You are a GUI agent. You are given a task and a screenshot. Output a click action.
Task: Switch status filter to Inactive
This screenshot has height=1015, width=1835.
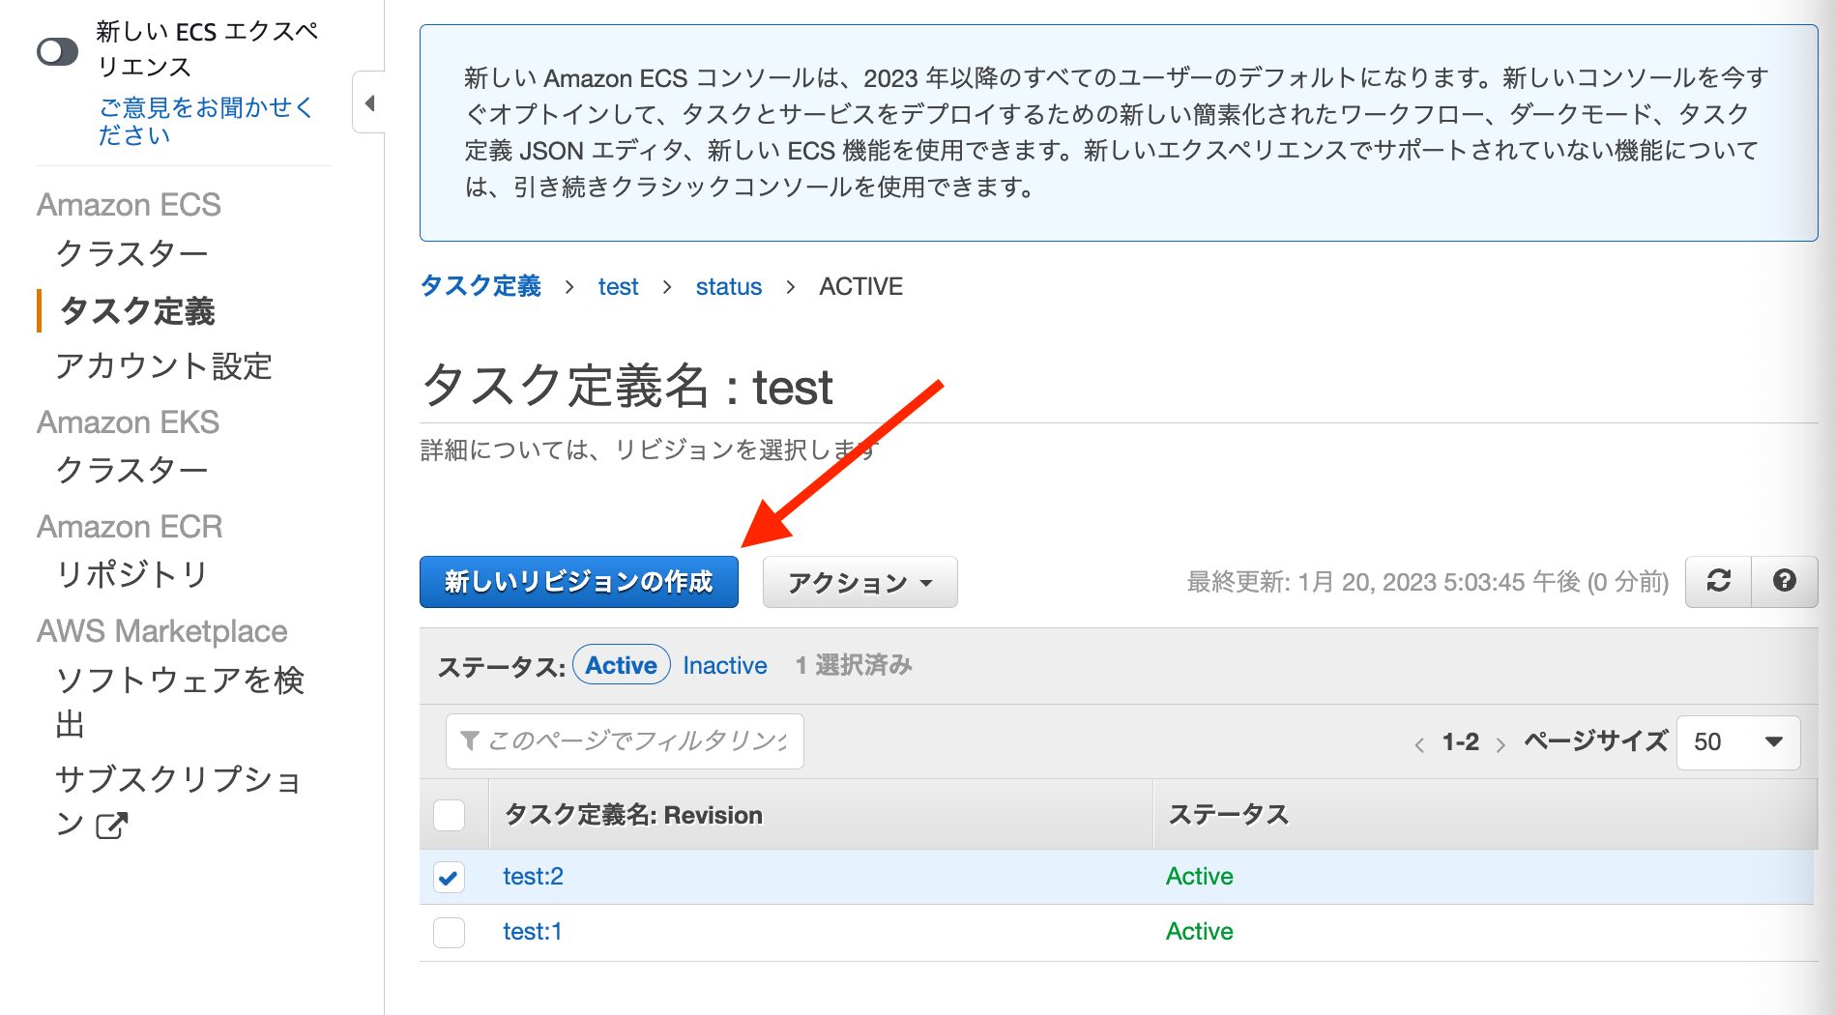(724, 664)
